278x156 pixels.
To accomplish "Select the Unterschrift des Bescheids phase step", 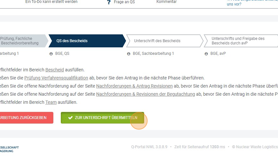I will [165, 41].
